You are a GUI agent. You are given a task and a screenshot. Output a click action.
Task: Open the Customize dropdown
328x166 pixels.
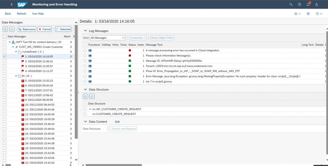tap(138, 38)
